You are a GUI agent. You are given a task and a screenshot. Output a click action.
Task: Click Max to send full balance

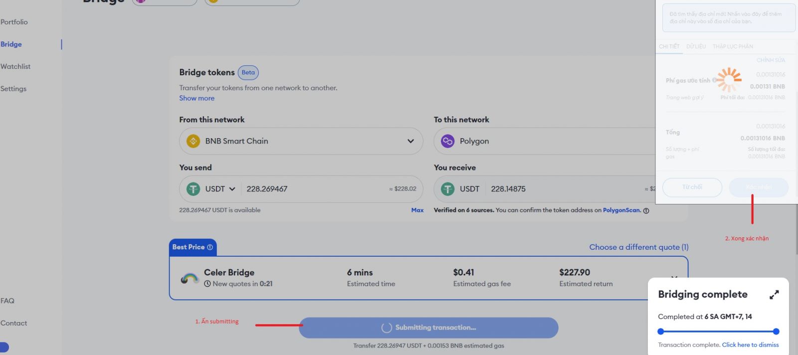coord(417,210)
